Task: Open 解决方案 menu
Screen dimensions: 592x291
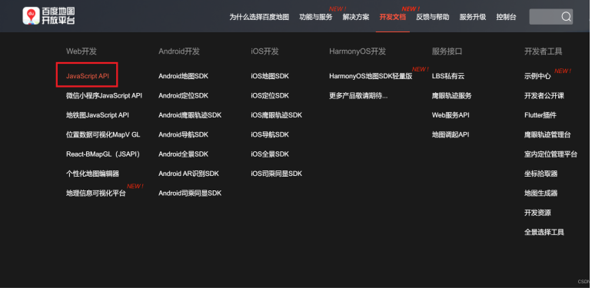Action: [356, 17]
